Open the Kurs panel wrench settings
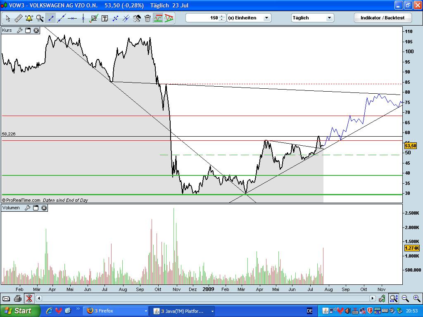 (19, 30)
